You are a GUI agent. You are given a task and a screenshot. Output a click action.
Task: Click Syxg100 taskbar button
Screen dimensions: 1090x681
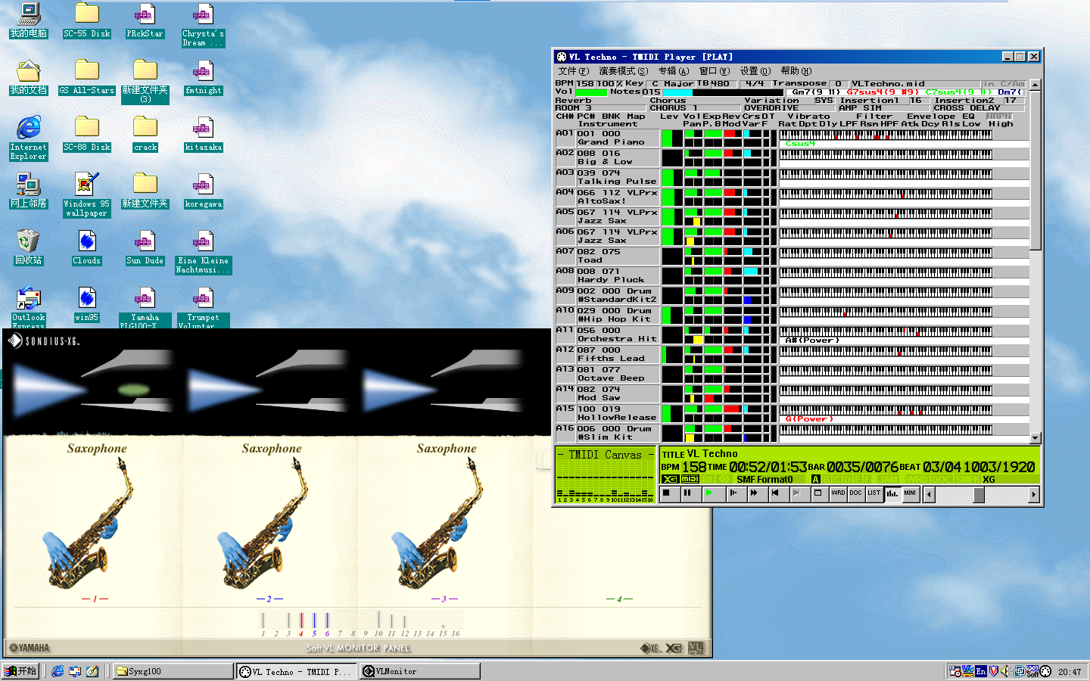173,671
